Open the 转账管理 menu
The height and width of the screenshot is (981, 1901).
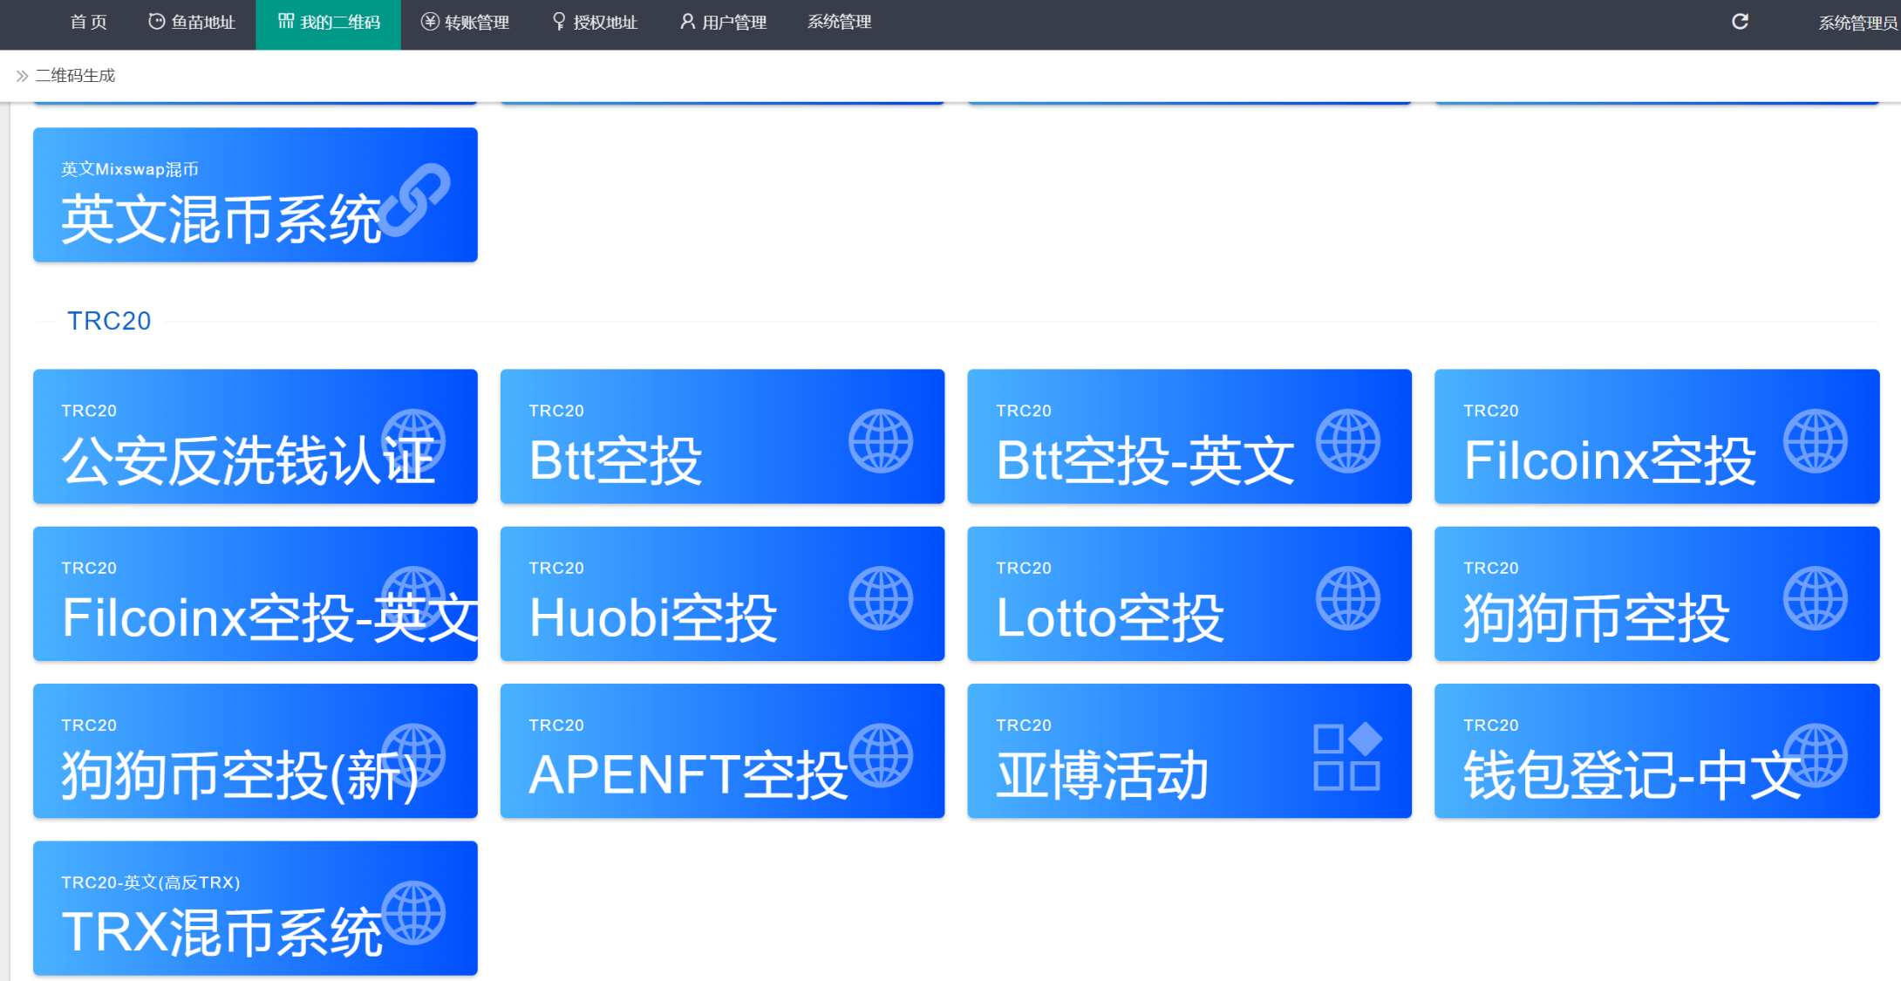[465, 22]
